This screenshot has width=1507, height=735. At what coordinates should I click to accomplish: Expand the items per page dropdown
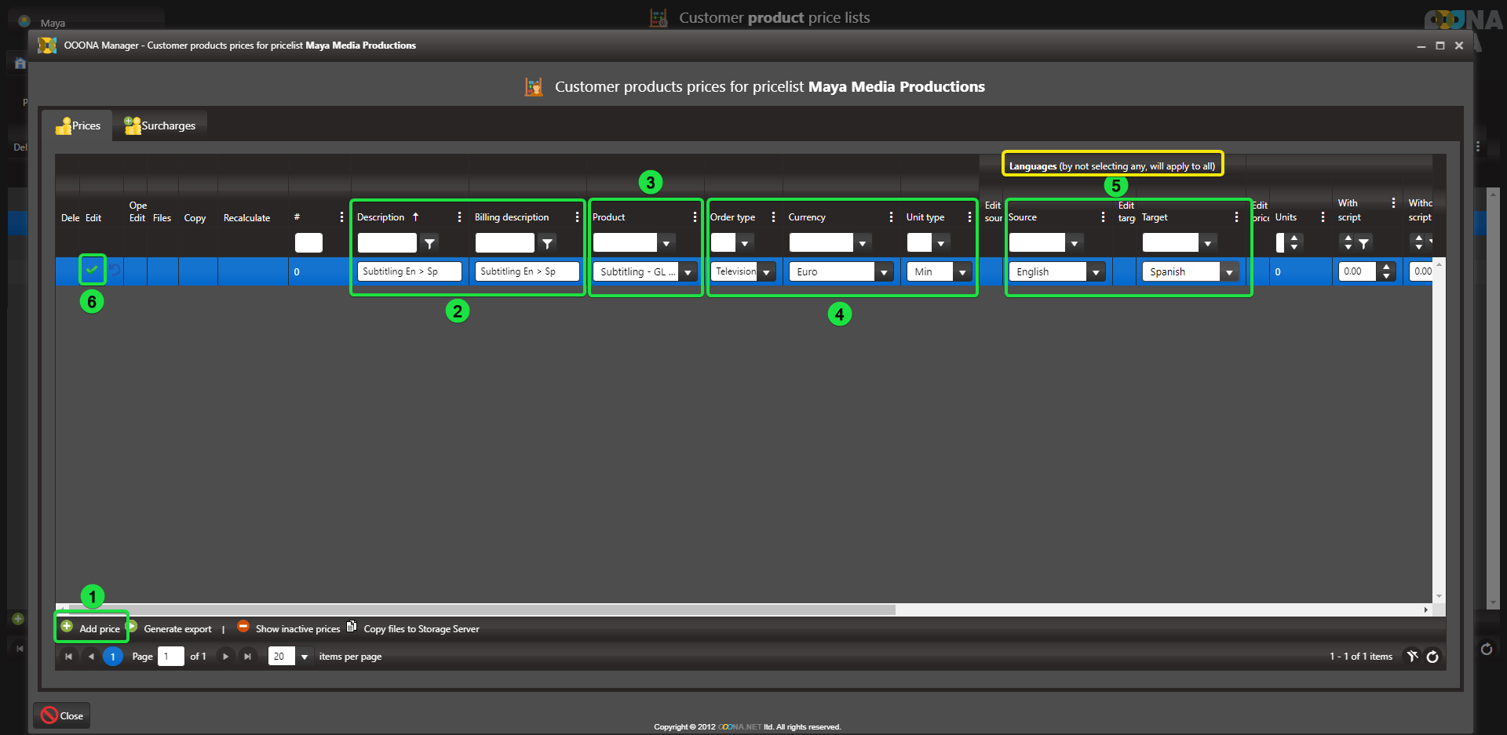pos(305,657)
